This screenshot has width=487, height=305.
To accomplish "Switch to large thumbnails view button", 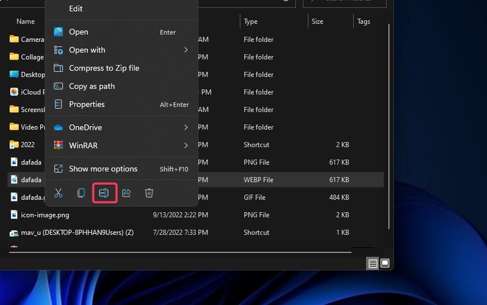I will click(x=385, y=263).
